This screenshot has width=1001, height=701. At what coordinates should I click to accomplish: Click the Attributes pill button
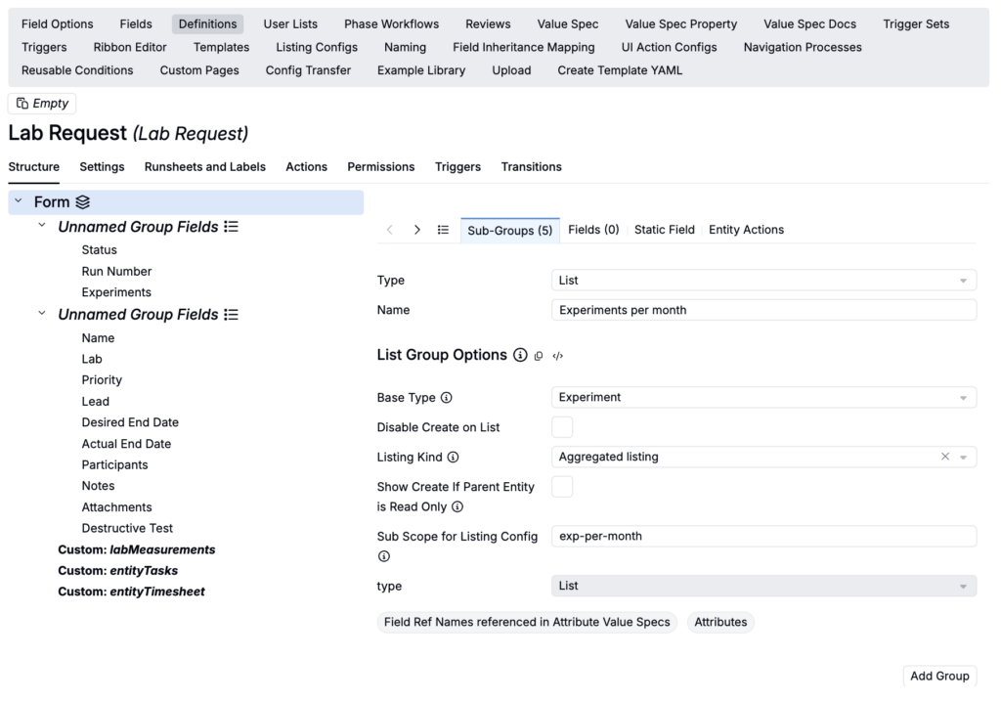coord(720,622)
